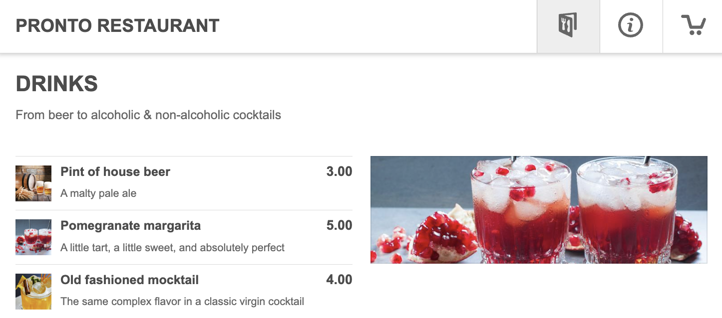Pick the Old fashioned mocktail title
Image resolution: width=722 pixels, height=318 pixels.
129,280
